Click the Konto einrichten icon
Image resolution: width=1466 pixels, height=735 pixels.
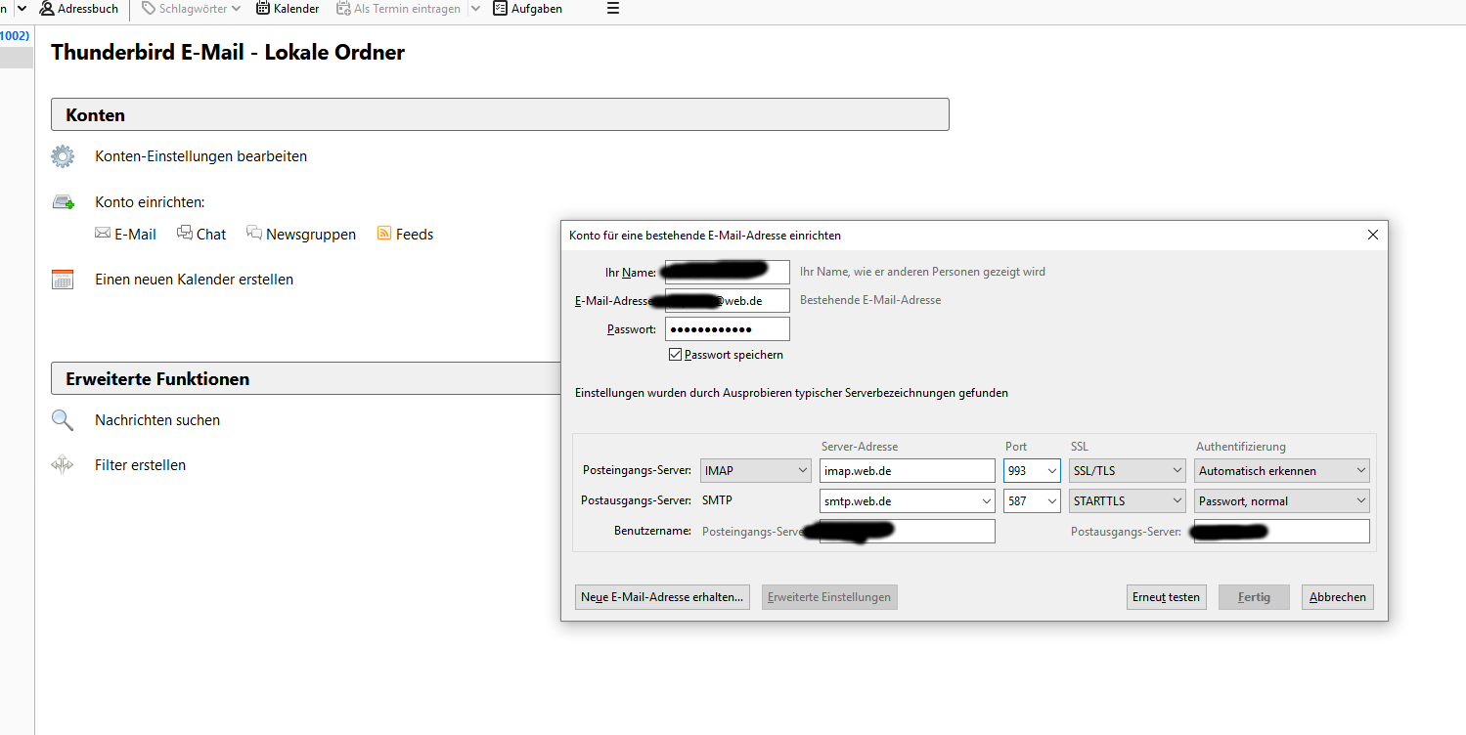[x=63, y=202]
